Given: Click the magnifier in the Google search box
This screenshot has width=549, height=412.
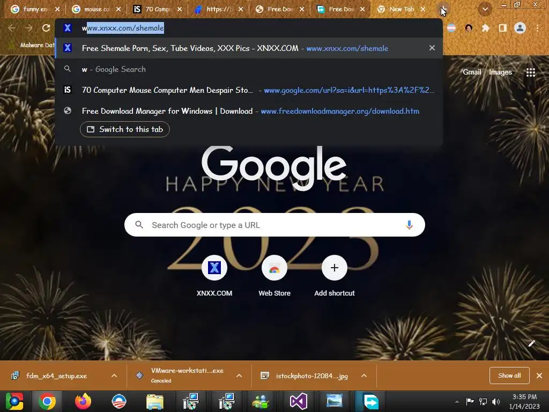Looking at the screenshot, I should [x=139, y=225].
